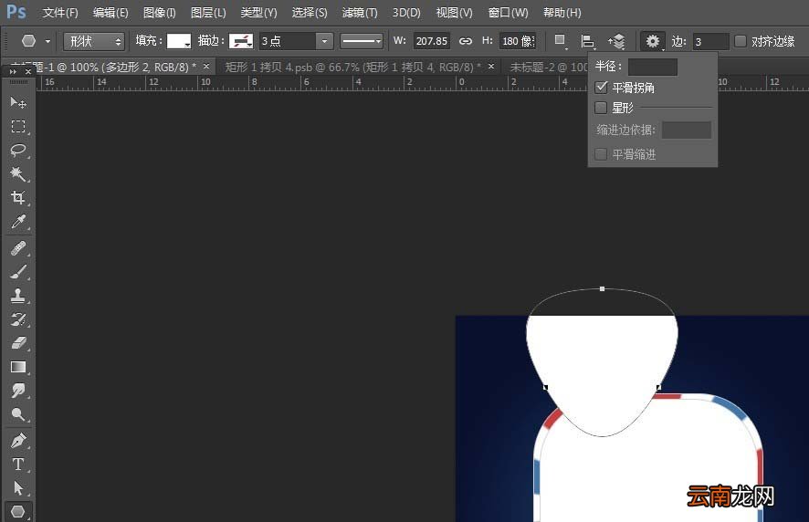The width and height of the screenshot is (809, 522).
Task: Open path alignment options
Action: [x=587, y=41]
